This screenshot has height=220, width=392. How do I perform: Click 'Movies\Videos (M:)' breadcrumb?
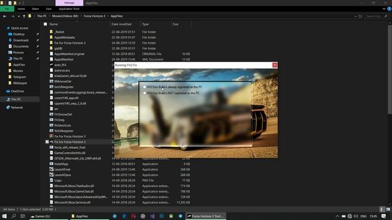(66, 16)
